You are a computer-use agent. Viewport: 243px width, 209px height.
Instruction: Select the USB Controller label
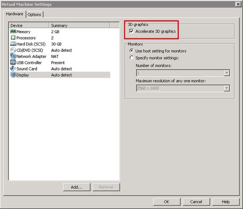29,63
